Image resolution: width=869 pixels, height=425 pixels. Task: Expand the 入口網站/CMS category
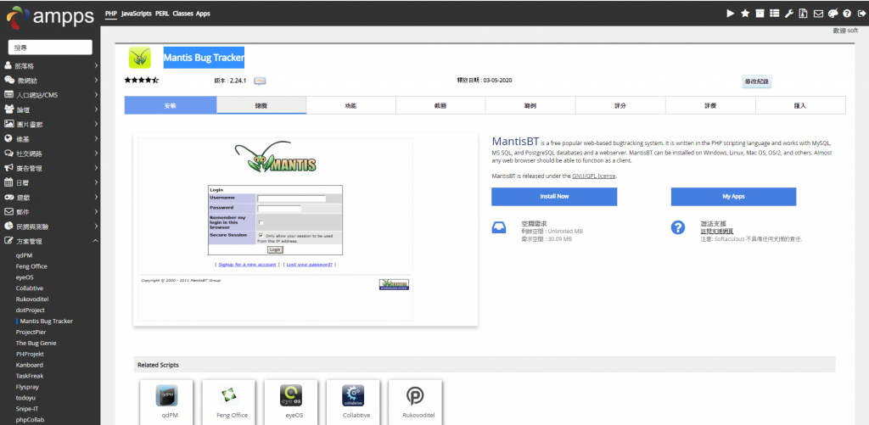pyautogui.click(x=50, y=95)
